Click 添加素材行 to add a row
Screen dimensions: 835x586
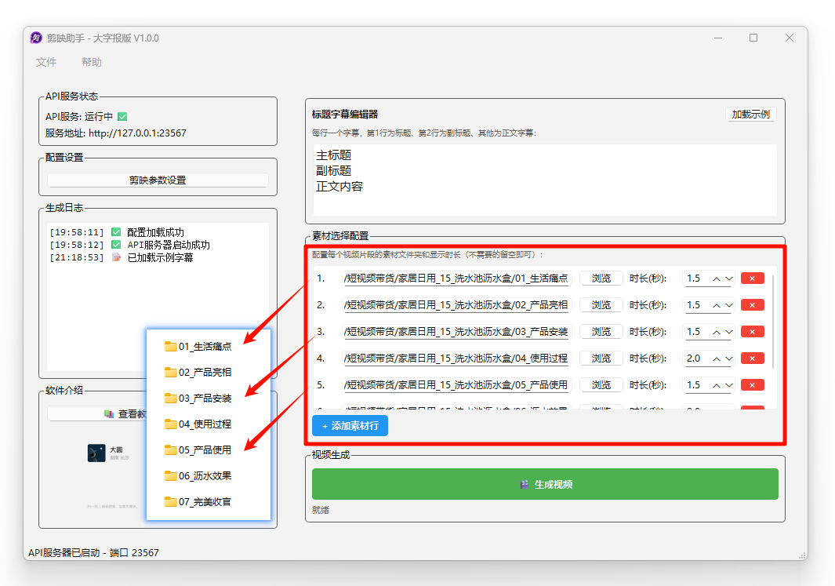tap(350, 425)
